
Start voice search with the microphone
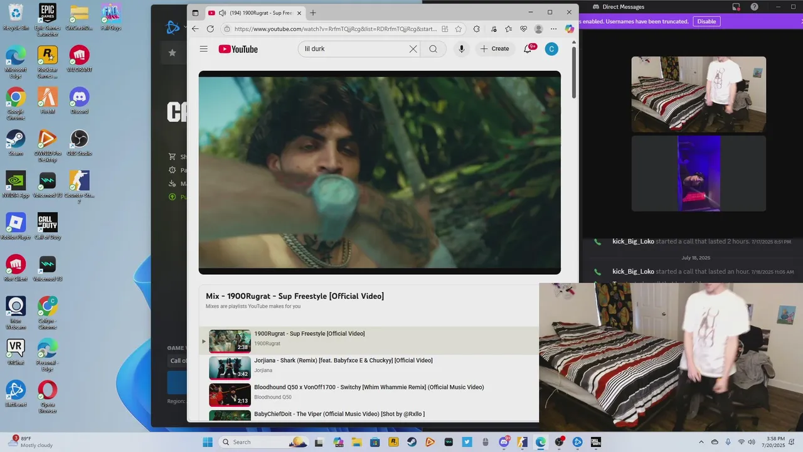[x=462, y=49]
